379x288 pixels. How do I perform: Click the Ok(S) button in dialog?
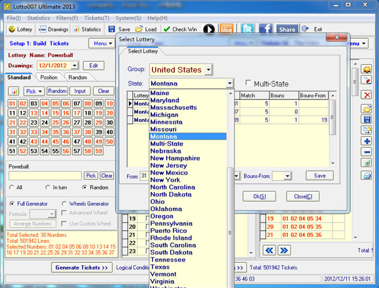coord(259,196)
